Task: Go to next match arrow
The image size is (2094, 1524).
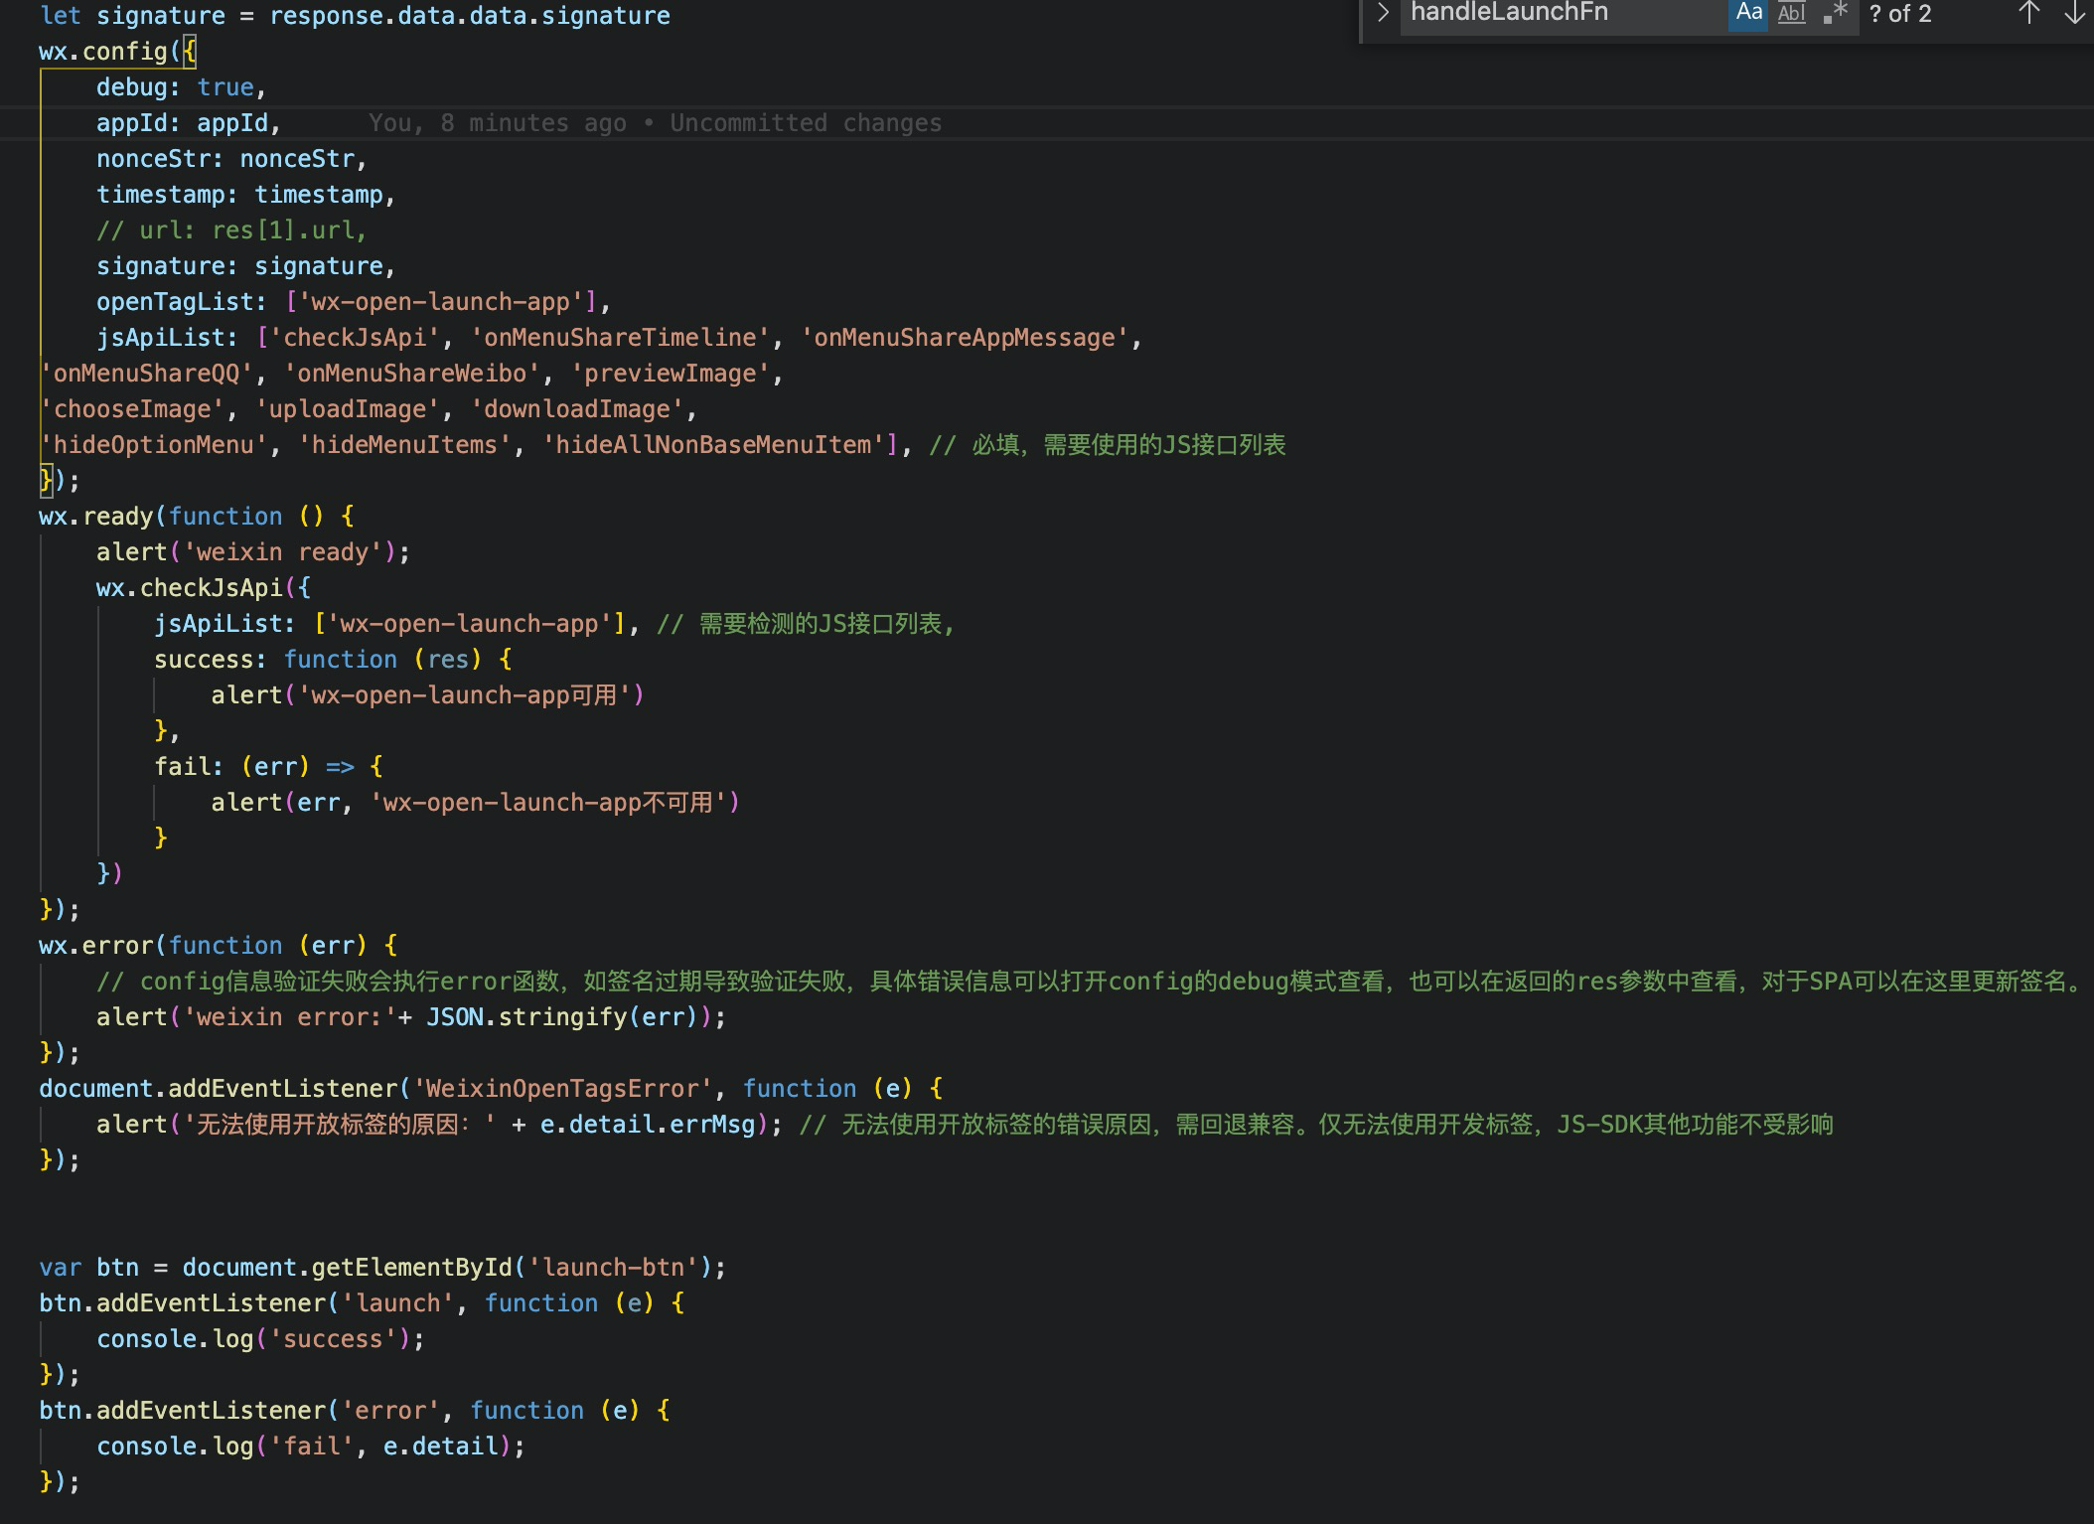Action: click(2074, 14)
